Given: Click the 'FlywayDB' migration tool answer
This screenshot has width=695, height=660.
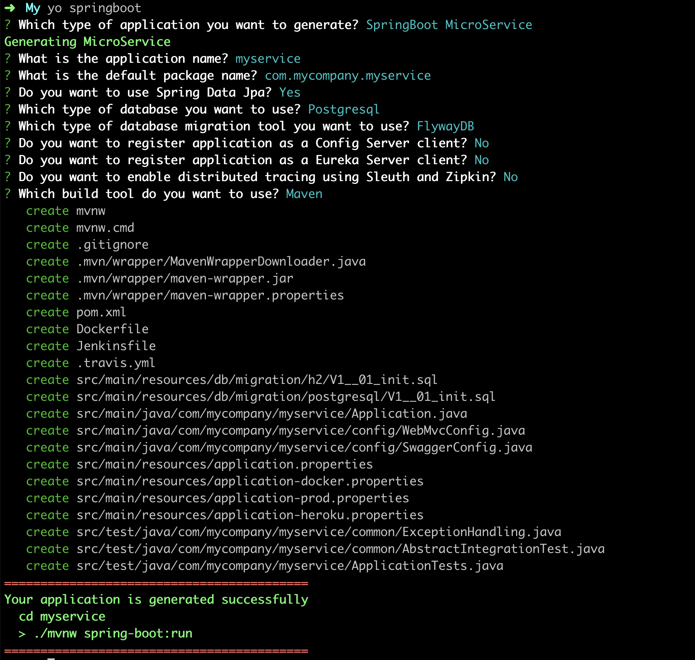Looking at the screenshot, I should 445,126.
